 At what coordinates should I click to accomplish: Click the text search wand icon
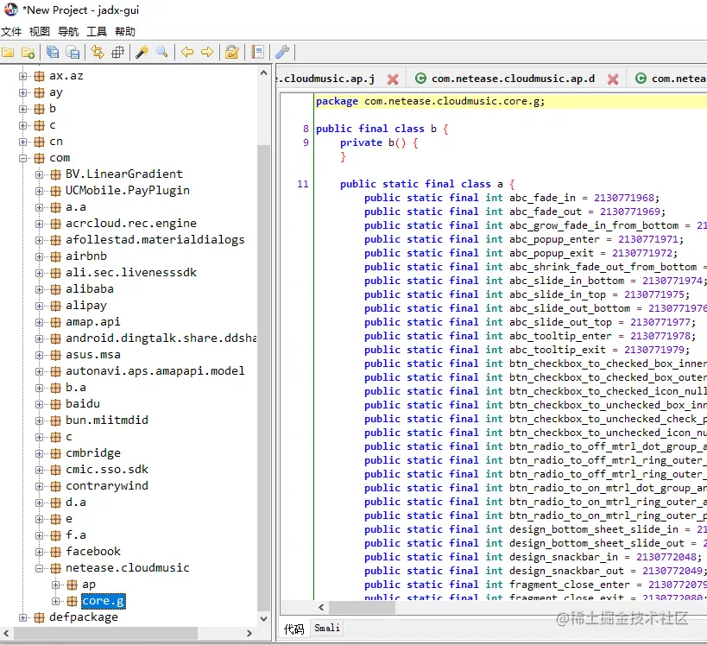(142, 53)
